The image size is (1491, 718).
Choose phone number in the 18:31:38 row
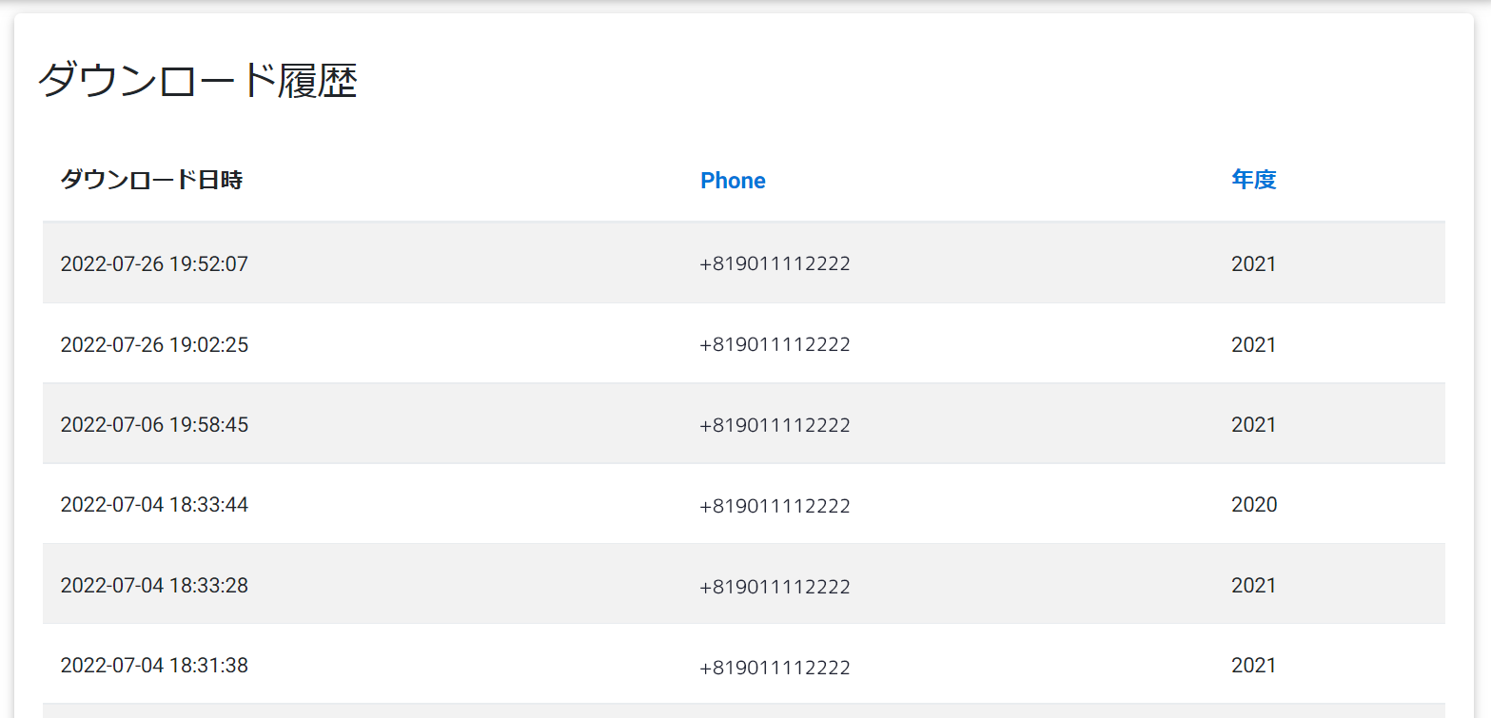(775, 667)
